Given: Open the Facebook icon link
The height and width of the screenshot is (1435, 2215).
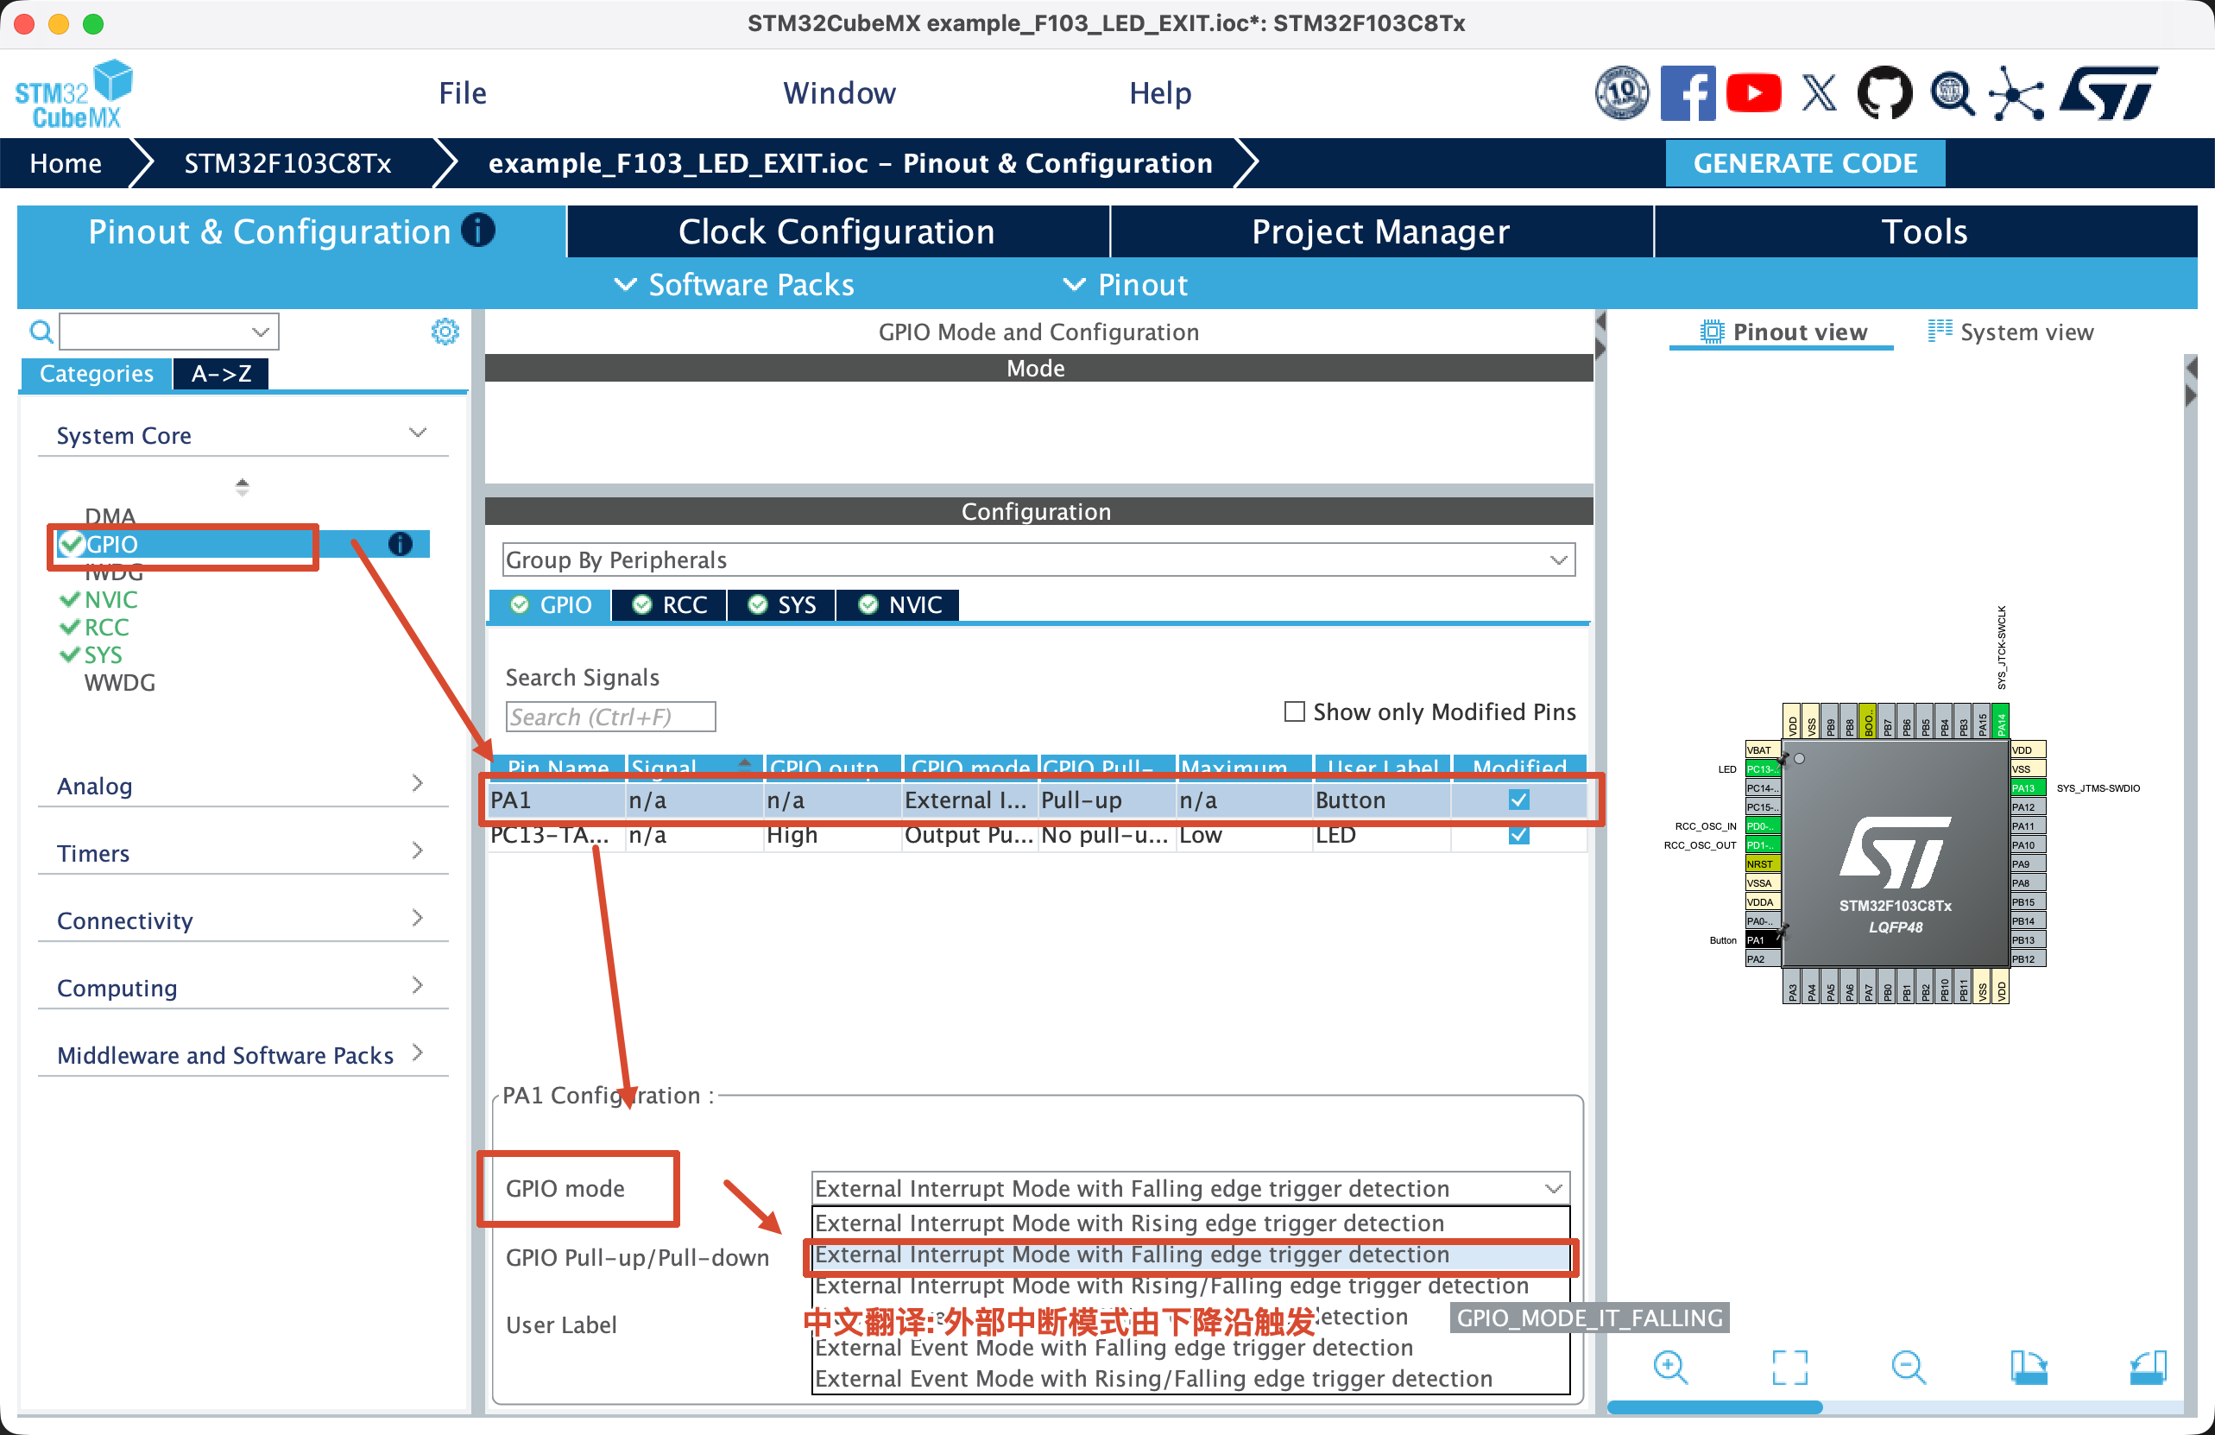Looking at the screenshot, I should tap(1688, 93).
